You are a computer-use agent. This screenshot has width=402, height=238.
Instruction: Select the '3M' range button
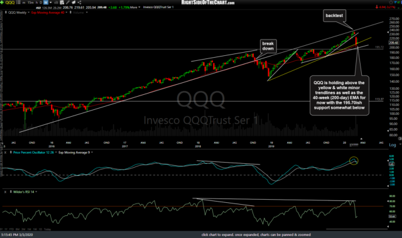[x=23, y=229]
